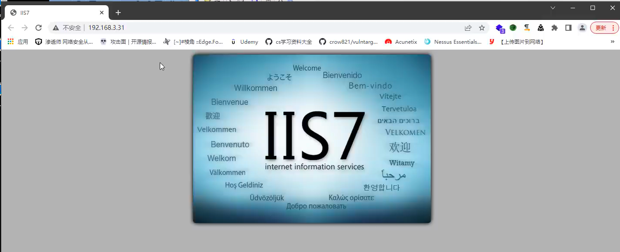This screenshot has width=620, height=252.
Task: Bookmark this page with the star icon
Action: [482, 28]
